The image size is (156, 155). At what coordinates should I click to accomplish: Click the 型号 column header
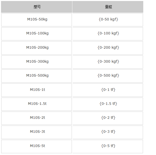tap(37, 7)
